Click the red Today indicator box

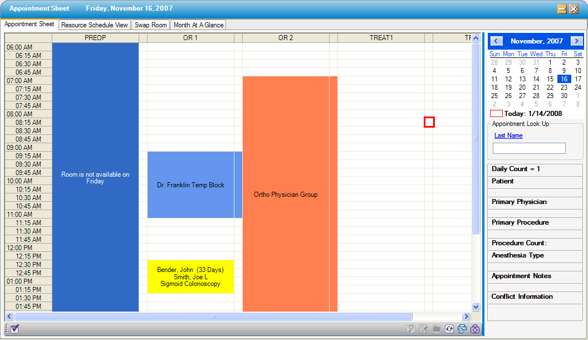[x=496, y=114]
